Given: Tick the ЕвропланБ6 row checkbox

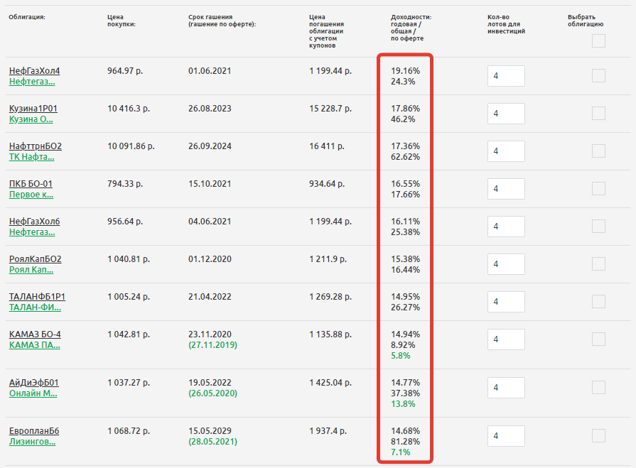Looking at the screenshot, I should [598, 436].
